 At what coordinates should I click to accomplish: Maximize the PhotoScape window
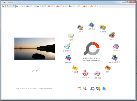pos(127,2)
